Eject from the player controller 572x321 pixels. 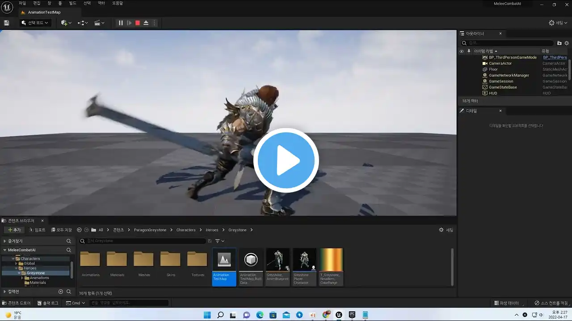click(146, 23)
